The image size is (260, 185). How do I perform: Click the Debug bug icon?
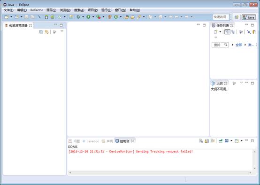click(x=78, y=17)
